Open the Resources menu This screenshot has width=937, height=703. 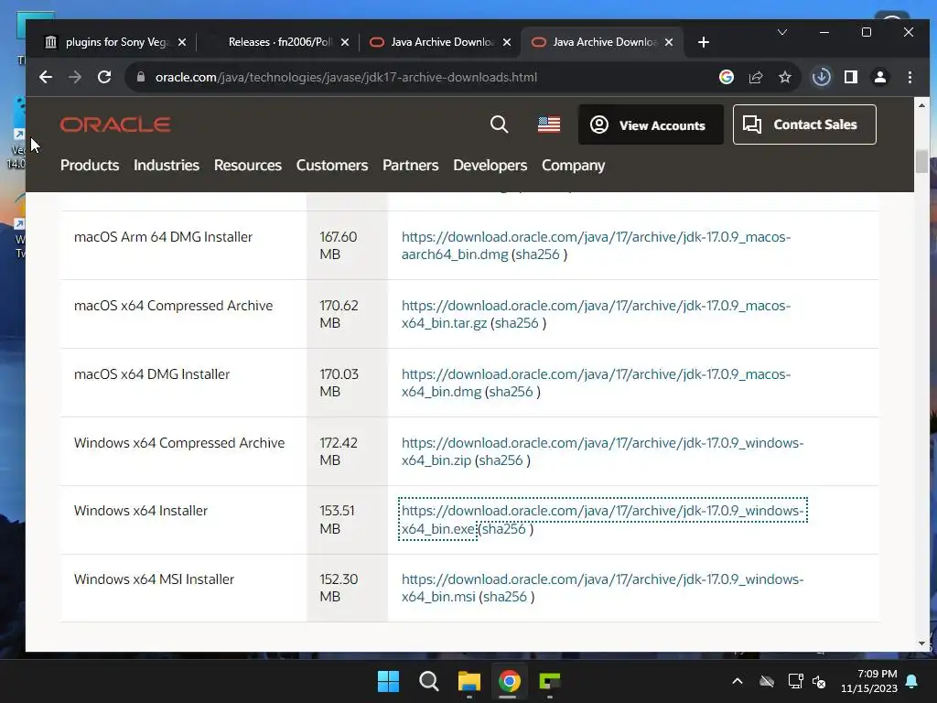247,165
